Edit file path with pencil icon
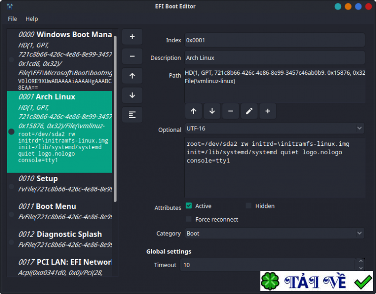This screenshot has width=376, height=294. [x=249, y=111]
